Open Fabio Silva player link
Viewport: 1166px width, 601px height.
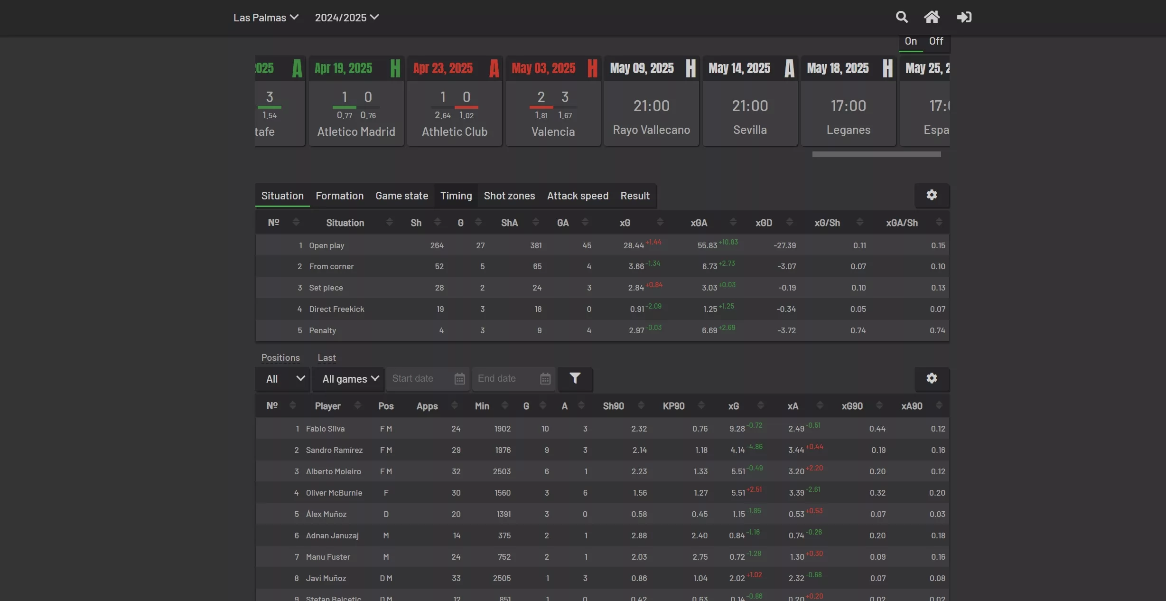(x=325, y=429)
